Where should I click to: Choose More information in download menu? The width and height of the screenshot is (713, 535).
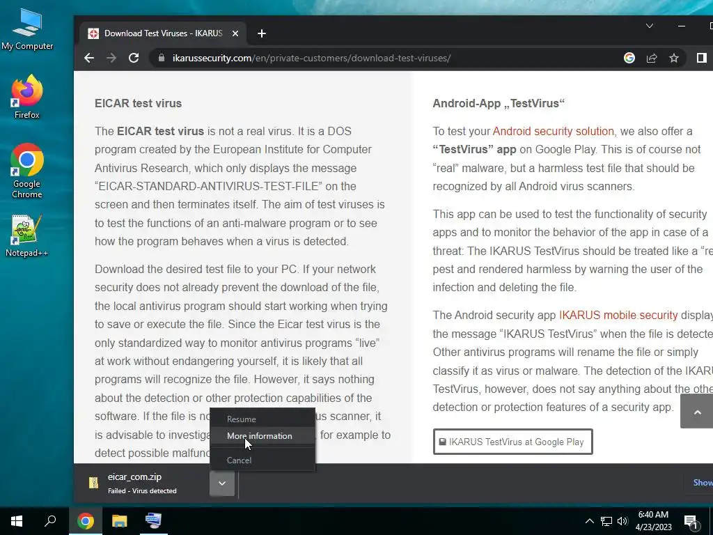263,436
